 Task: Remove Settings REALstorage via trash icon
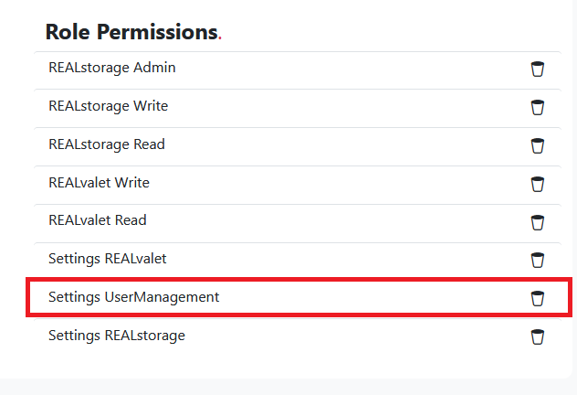click(x=537, y=336)
